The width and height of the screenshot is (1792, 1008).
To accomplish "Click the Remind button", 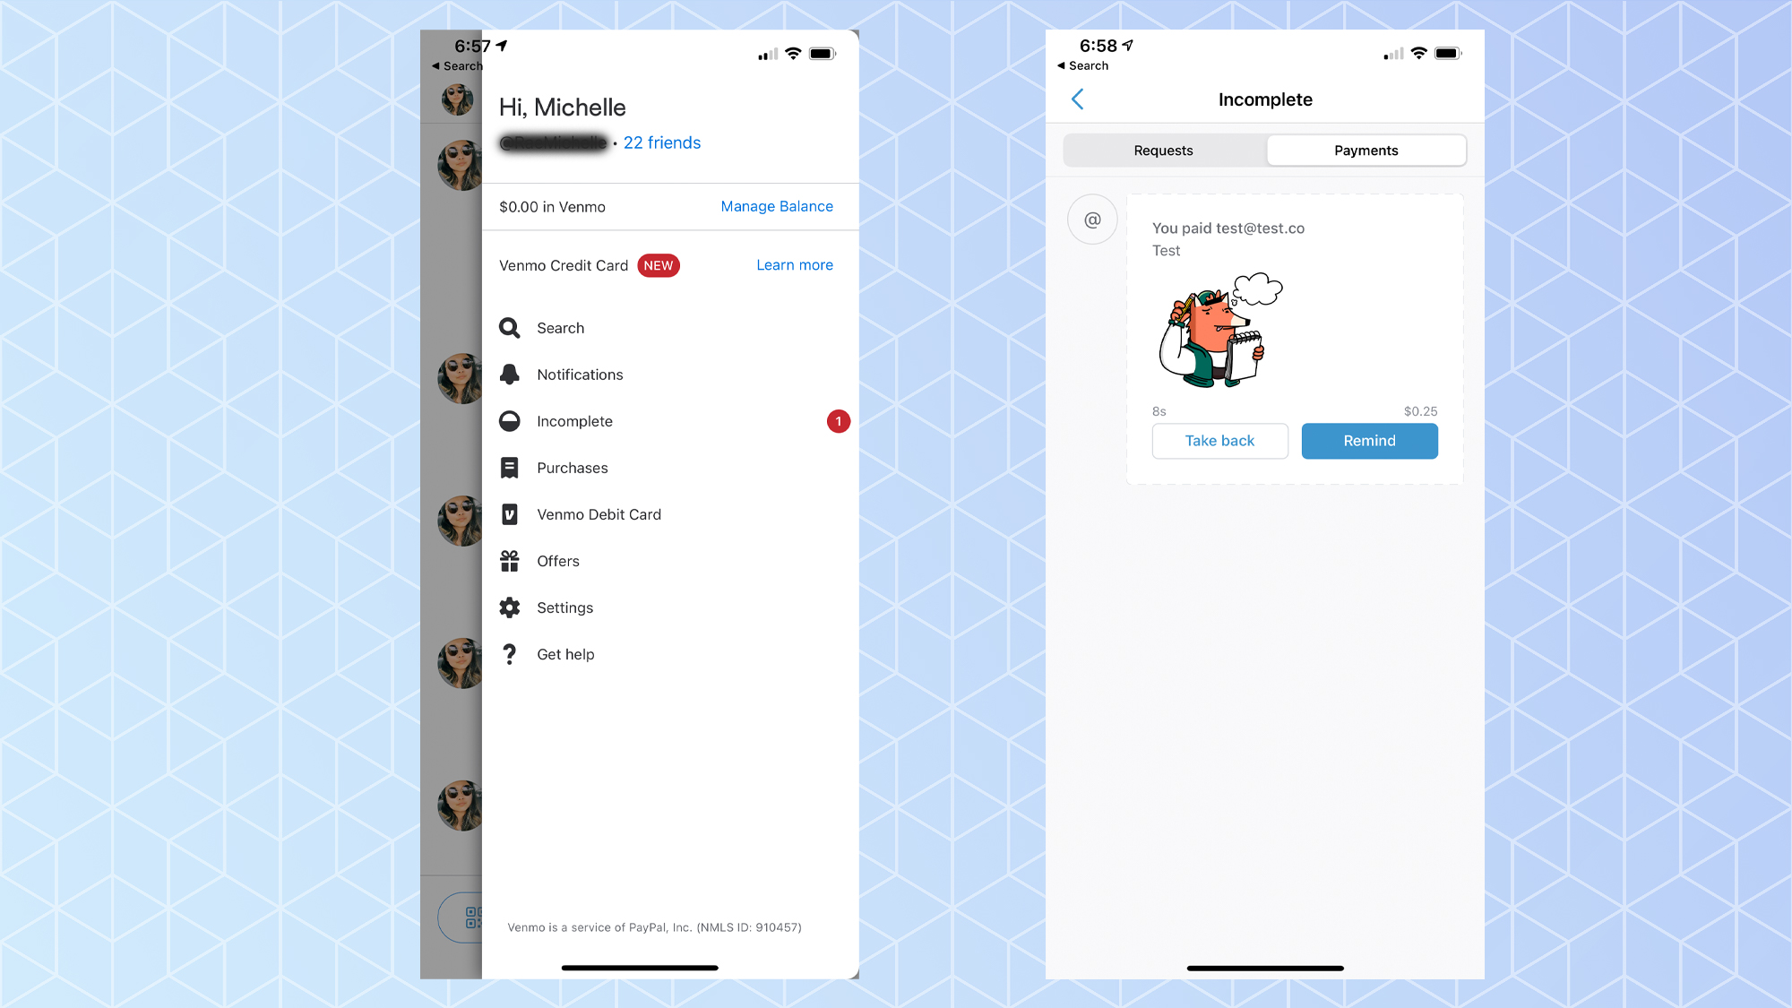I will tap(1370, 441).
